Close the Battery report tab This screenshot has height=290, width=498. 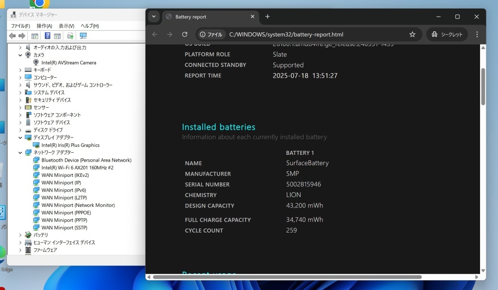pyautogui.click(x=252, y=17)
